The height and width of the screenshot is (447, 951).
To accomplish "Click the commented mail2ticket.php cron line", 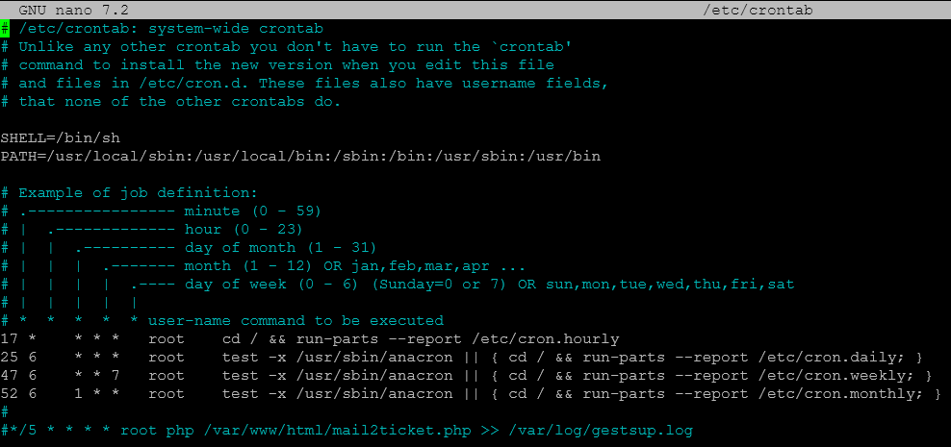I will point(347,431).
